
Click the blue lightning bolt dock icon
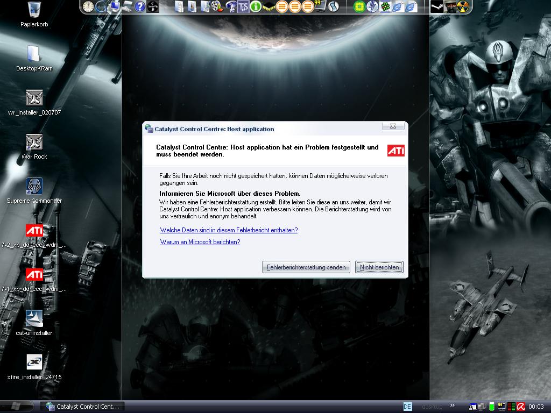pos(372,6)
